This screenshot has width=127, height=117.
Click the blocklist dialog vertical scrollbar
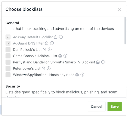(125, 30)
